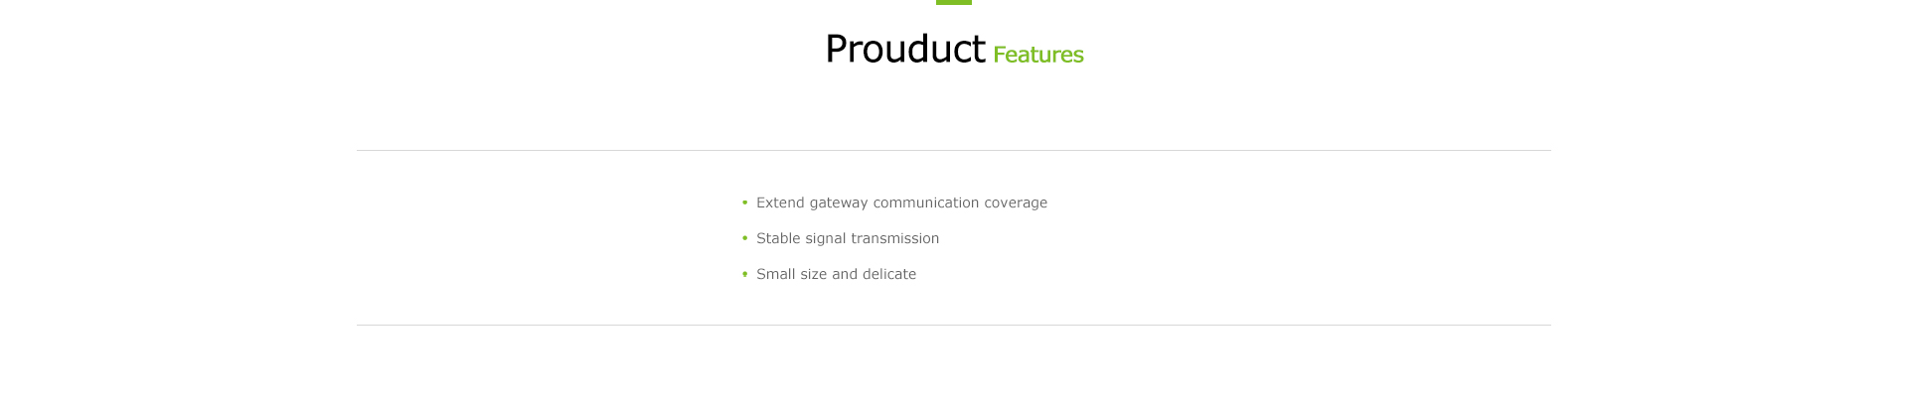The image size is (1908, 405).
Task: Click the green bullet before 'Extend gateway'
Action: point(744,202)
